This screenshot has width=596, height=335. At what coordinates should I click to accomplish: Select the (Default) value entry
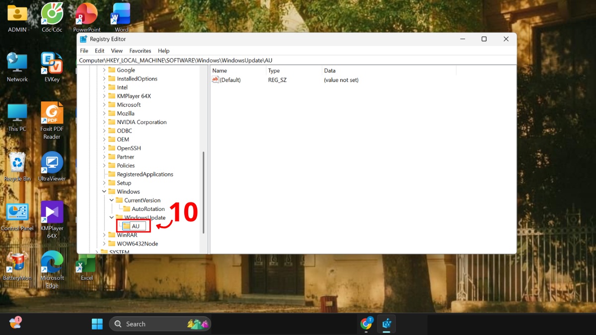[x=229, y=79]
